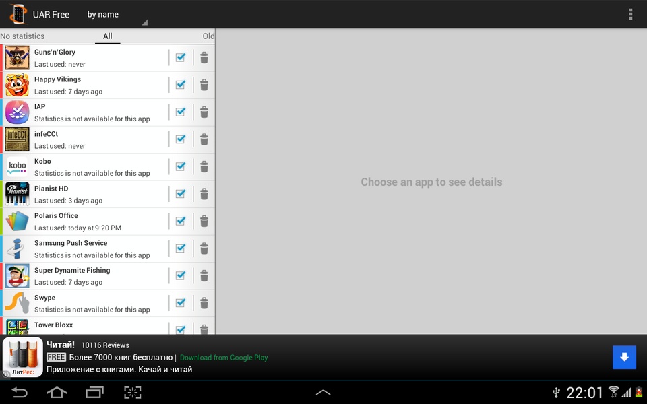Tap the Pianist HD piano icon

coord(18,194)
